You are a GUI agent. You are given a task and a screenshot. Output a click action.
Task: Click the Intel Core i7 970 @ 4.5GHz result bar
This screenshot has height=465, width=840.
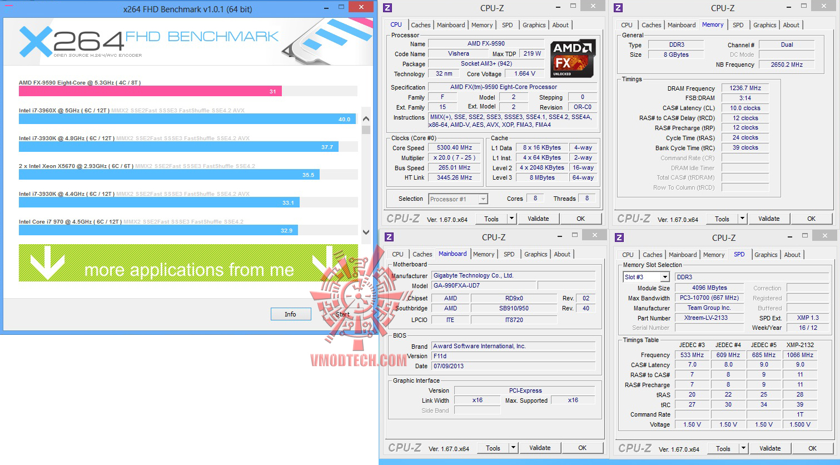click(x=158, y=230)
